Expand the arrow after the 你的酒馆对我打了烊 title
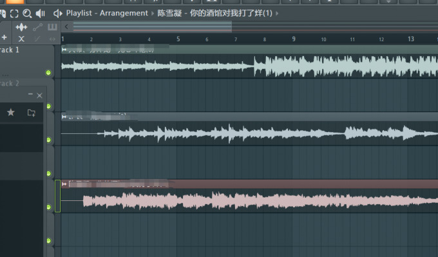This screenshot has width=438, height=257. (x=277, y=13)
